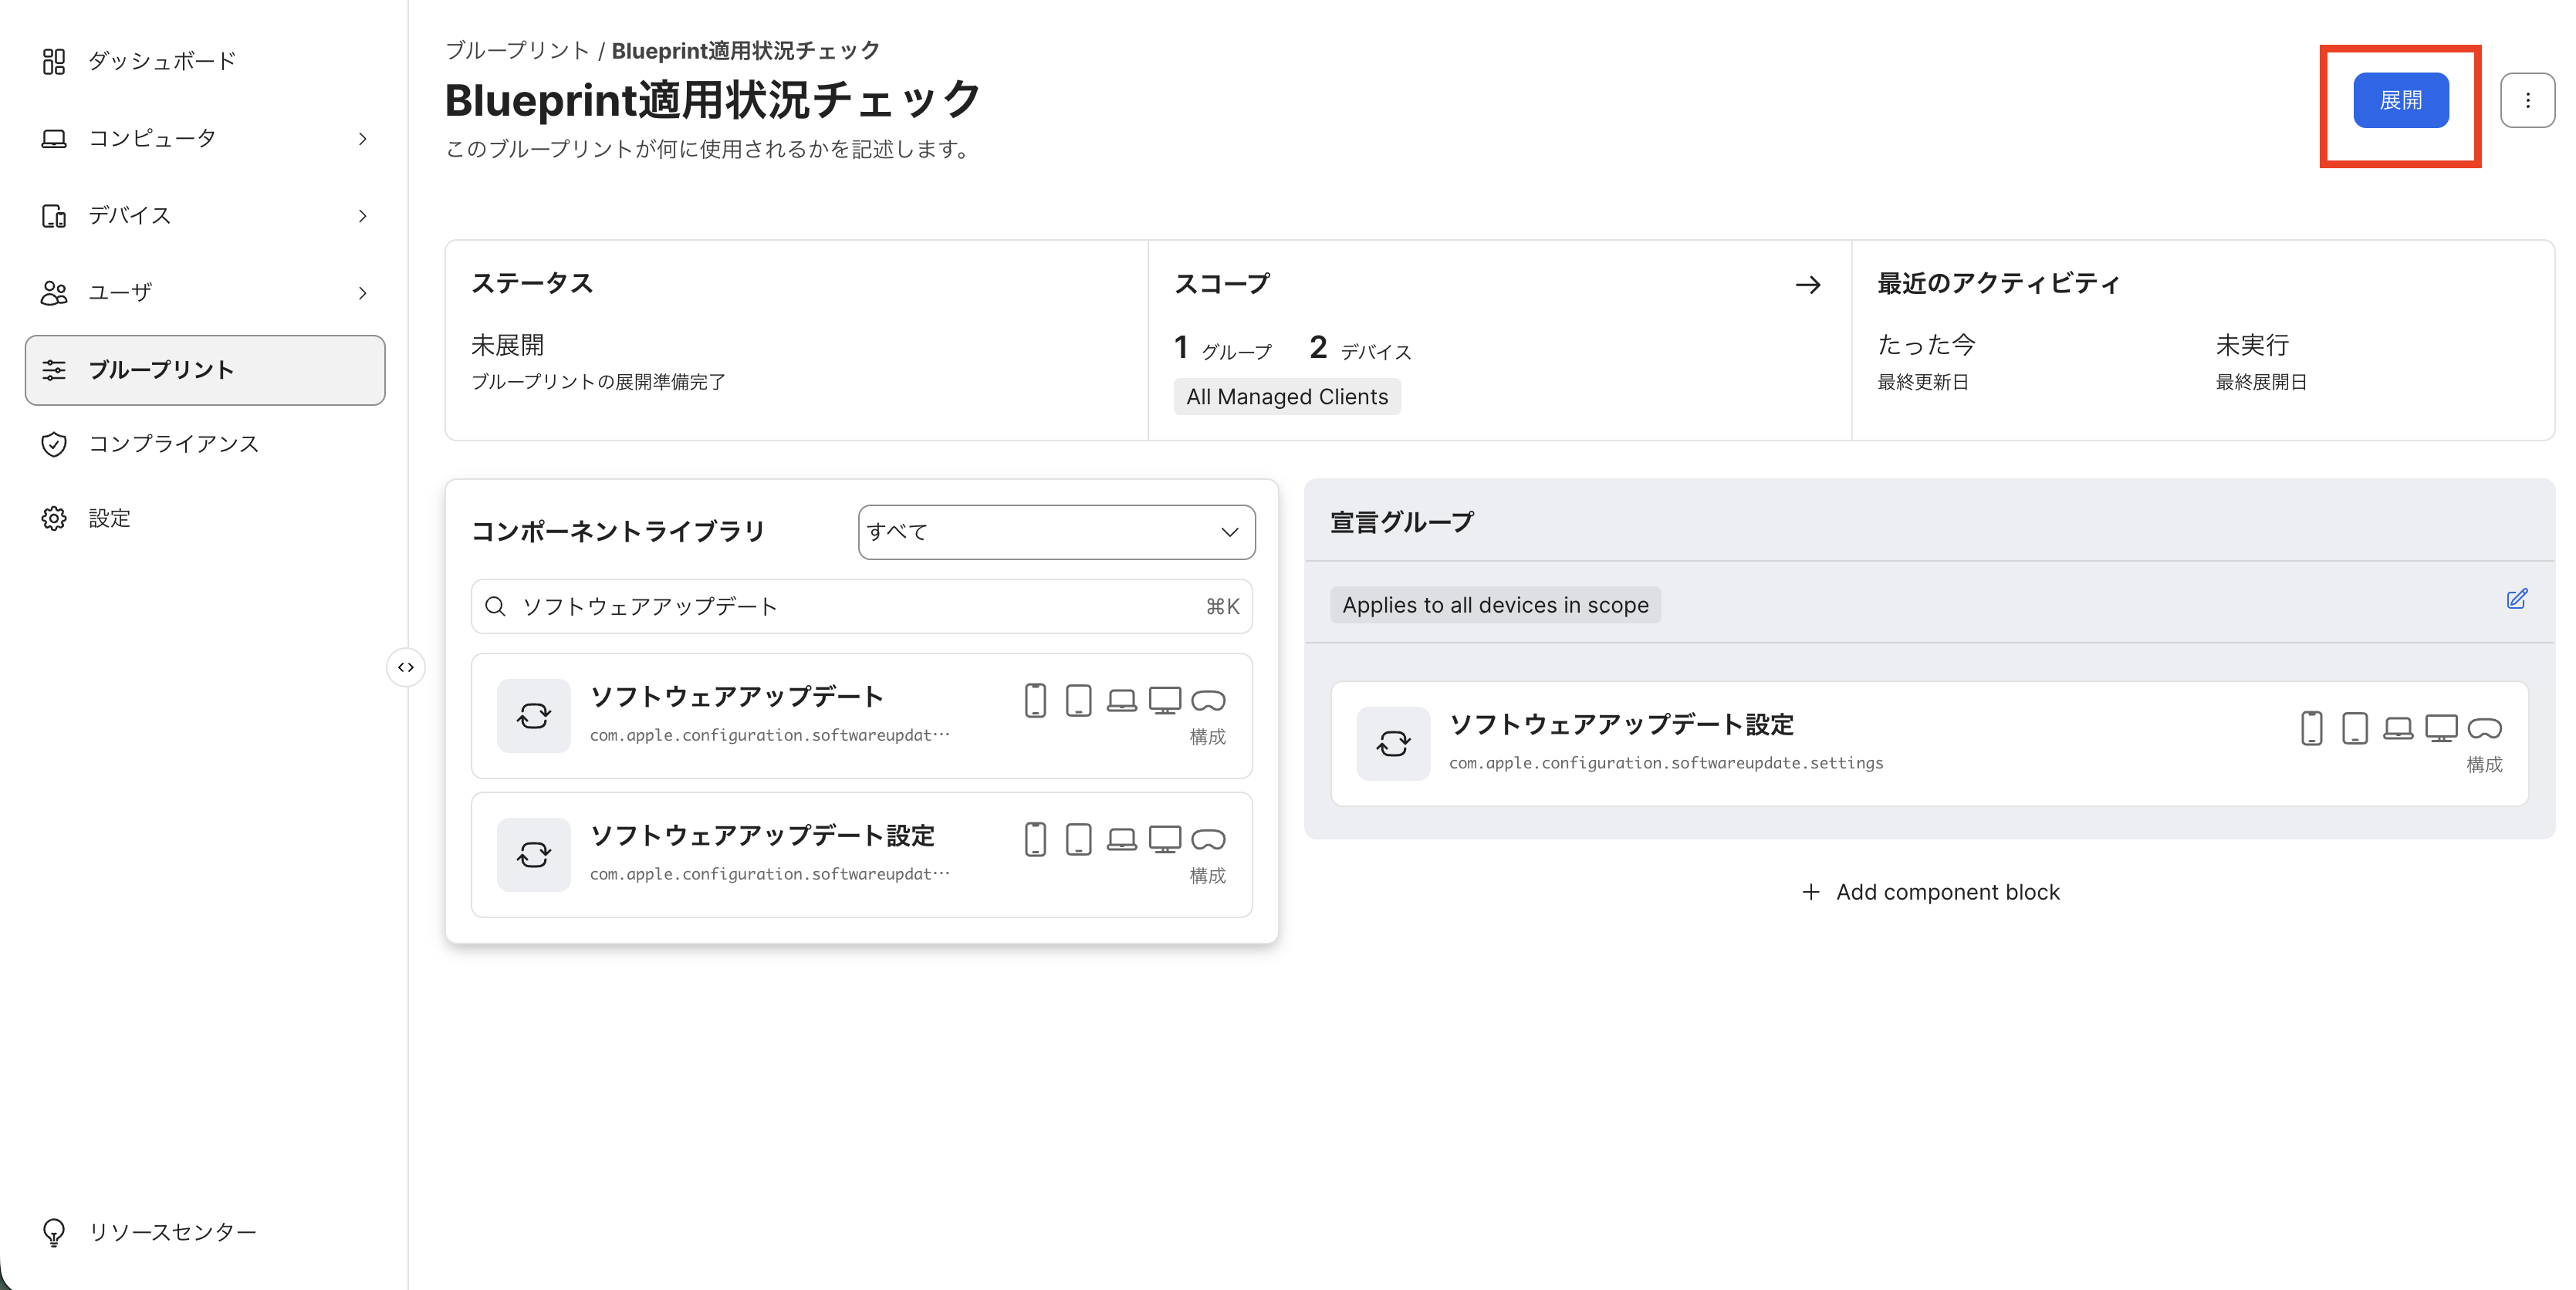Image resolution: width=2576 pixels, height=1290 pixels.
Task: Open the すべて filter dropdown
Action: tap(1056, 532)
